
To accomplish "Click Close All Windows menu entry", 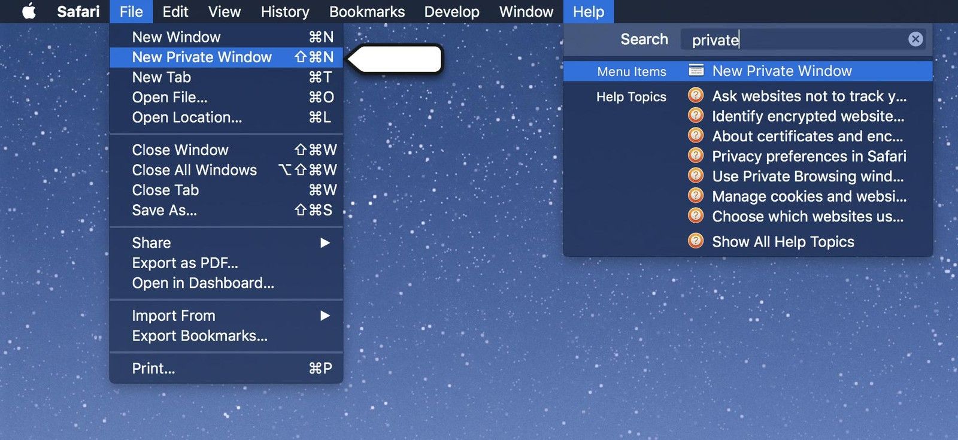I will [195, 170].
